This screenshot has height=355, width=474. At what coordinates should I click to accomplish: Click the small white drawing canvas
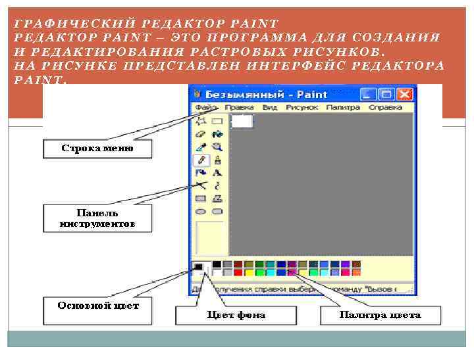pos(242,122)
